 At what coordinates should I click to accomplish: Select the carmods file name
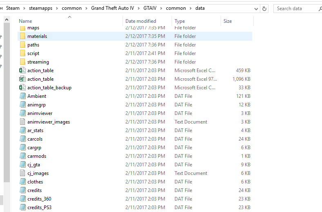pyautogui.click(x=37, y=156)
